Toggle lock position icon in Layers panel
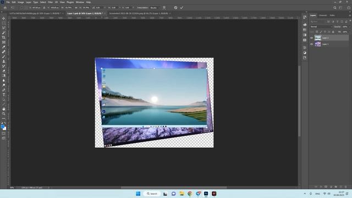Viewport: 352px width, 198px height. click(325, 32)
